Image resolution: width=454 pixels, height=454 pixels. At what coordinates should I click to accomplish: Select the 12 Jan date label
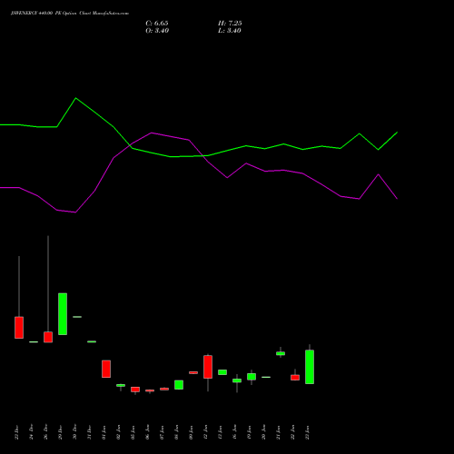click(x=205, y=432)
